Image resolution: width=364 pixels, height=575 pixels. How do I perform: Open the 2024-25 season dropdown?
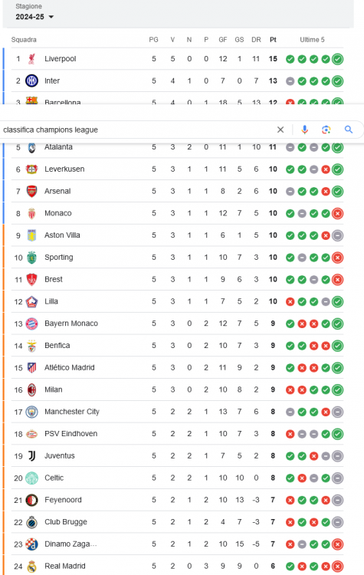34,17
